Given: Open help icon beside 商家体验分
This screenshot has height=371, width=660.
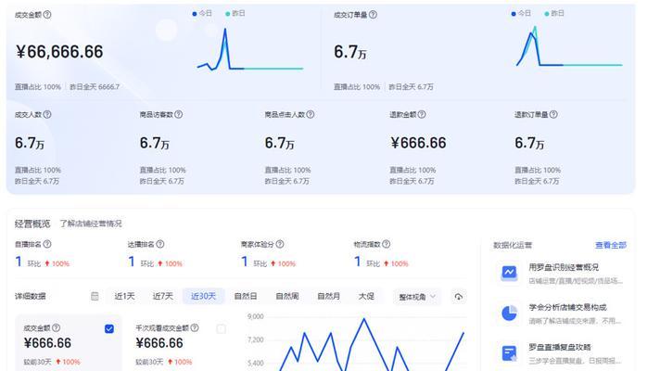Looking at the screenshot, I should pyautogui.click(x=280, y=244).
